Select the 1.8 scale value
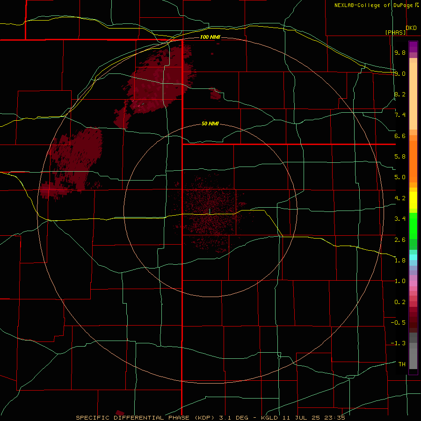 400,261
